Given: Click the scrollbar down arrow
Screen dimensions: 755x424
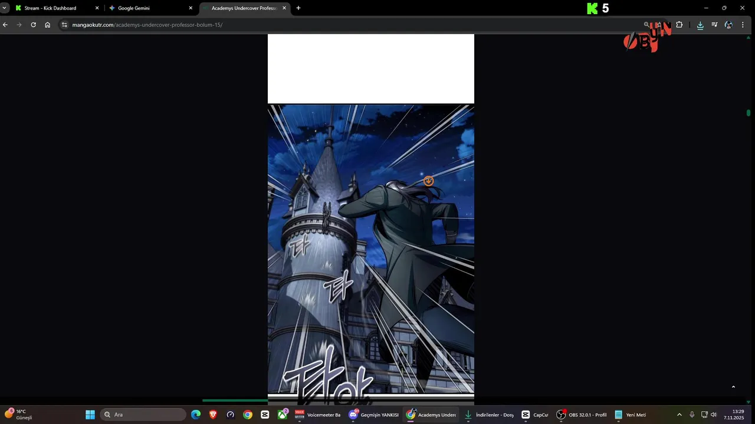Looking at the screenshot, I should [x=749, y=402].
